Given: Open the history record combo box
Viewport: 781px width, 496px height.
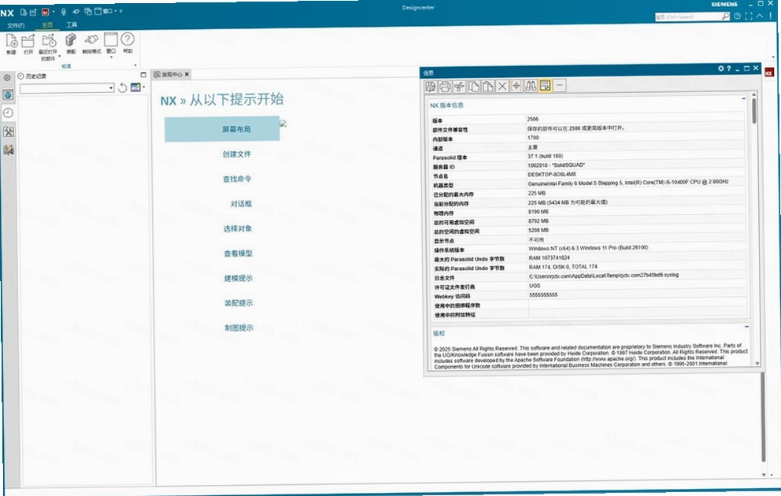Looking at the screenshot, I should coord(67,88).
